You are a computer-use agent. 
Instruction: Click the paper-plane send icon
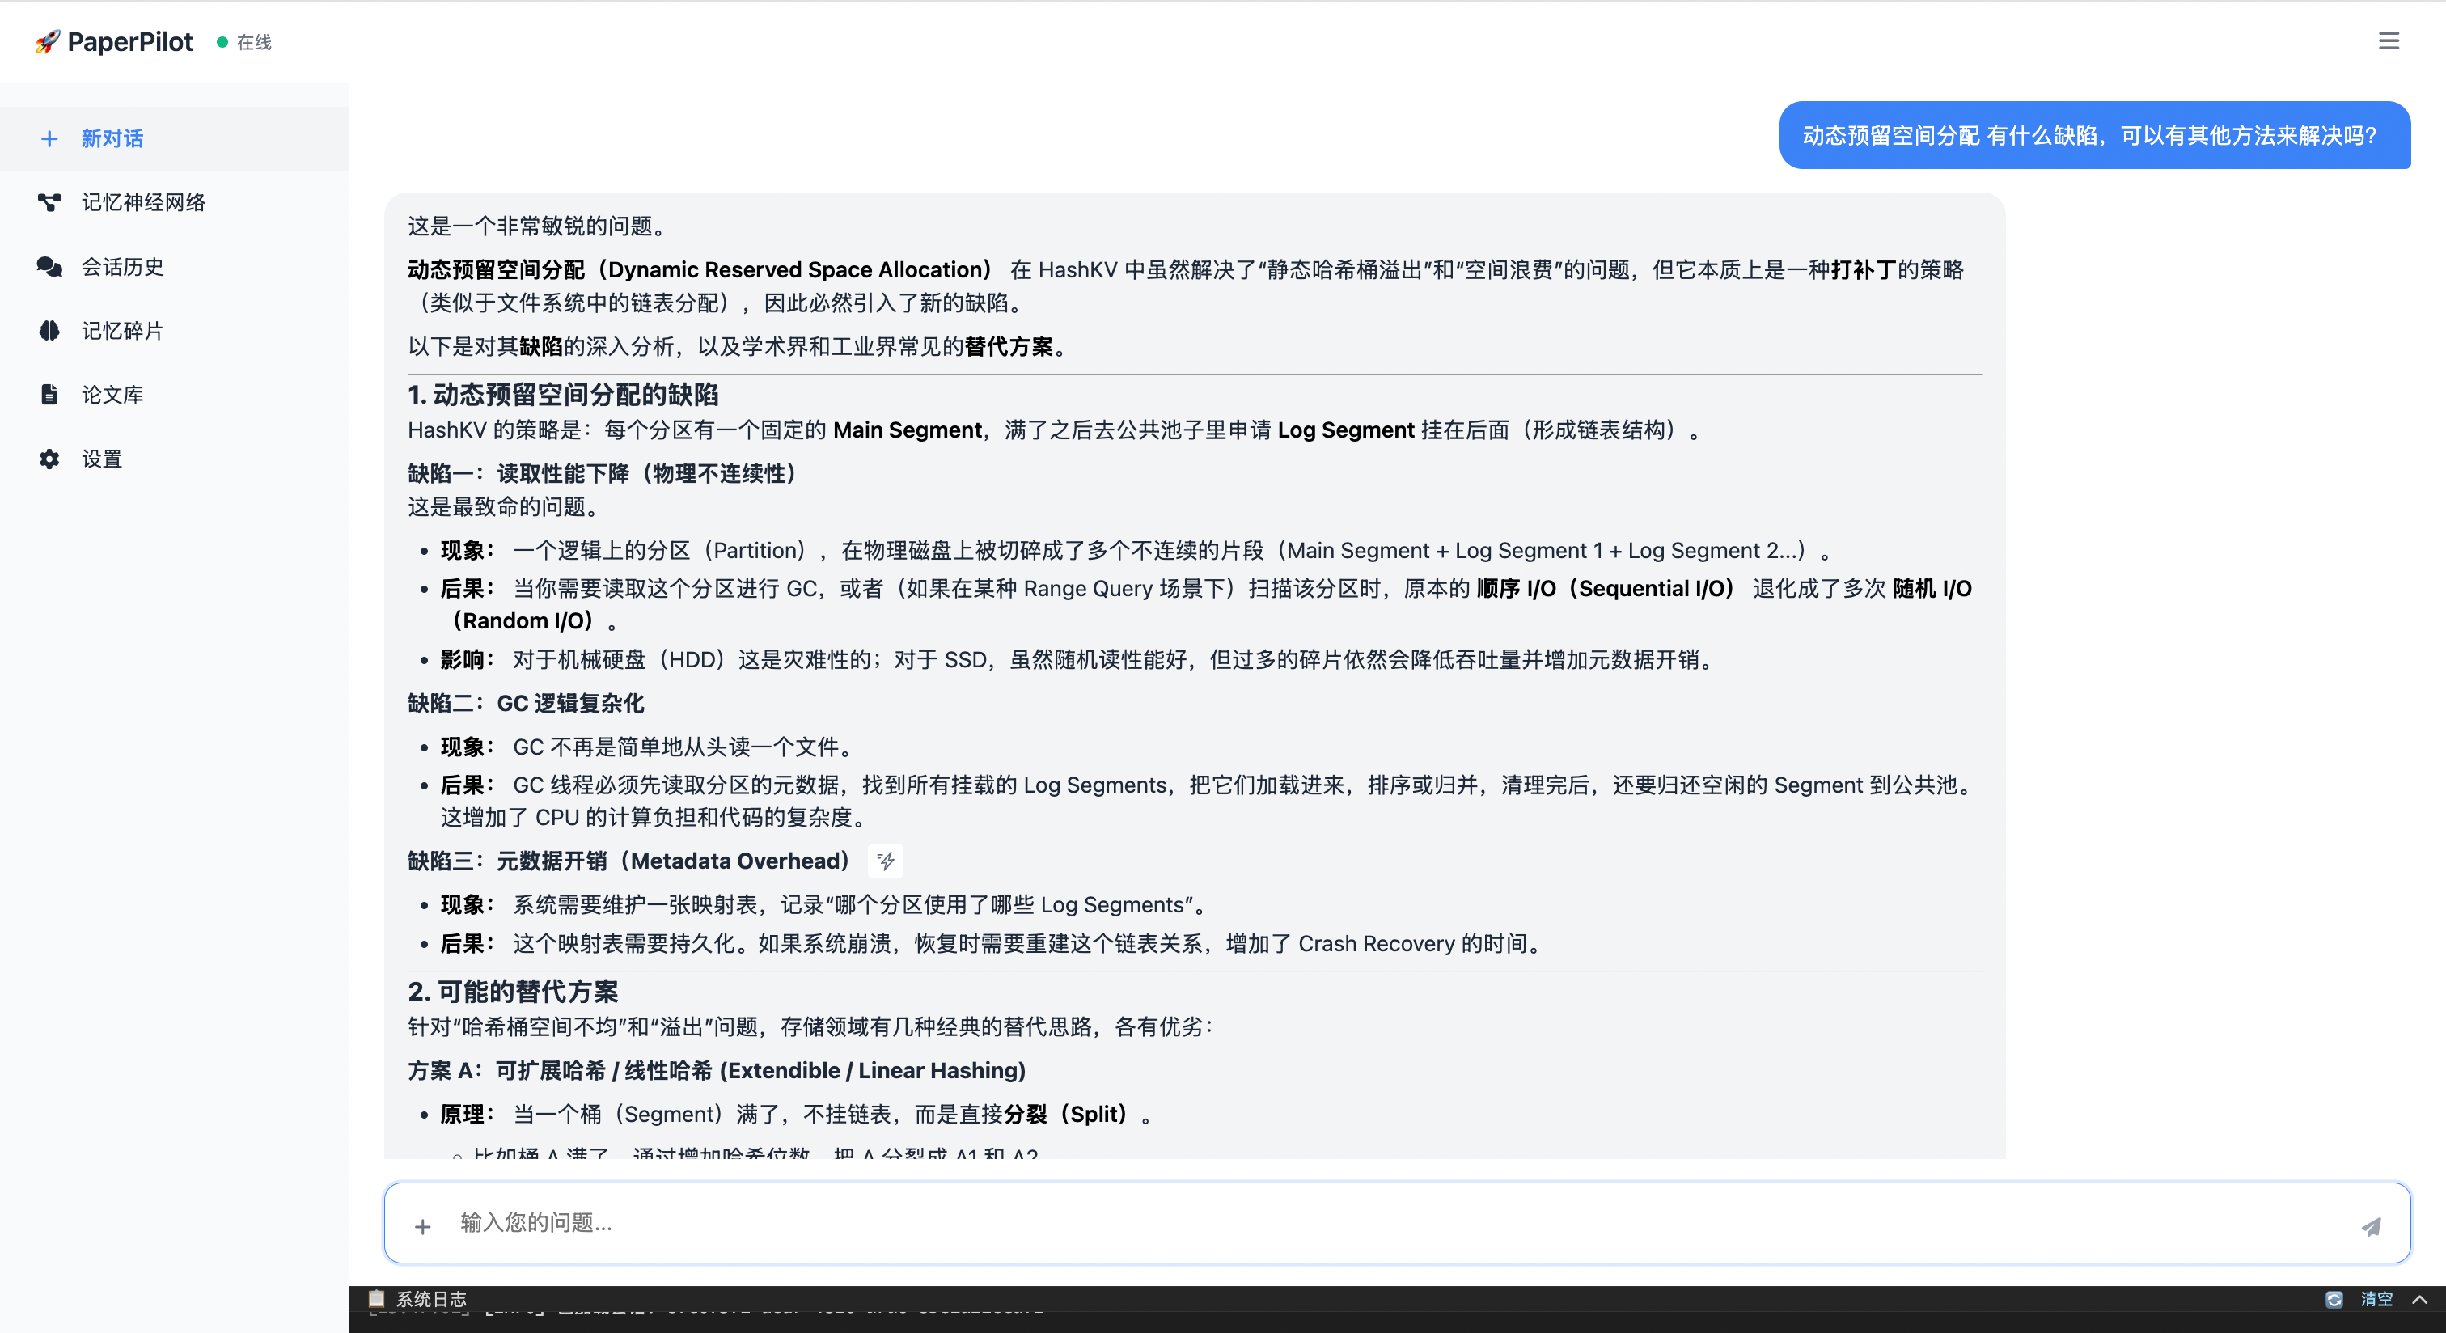[x=2371, y=1227]
